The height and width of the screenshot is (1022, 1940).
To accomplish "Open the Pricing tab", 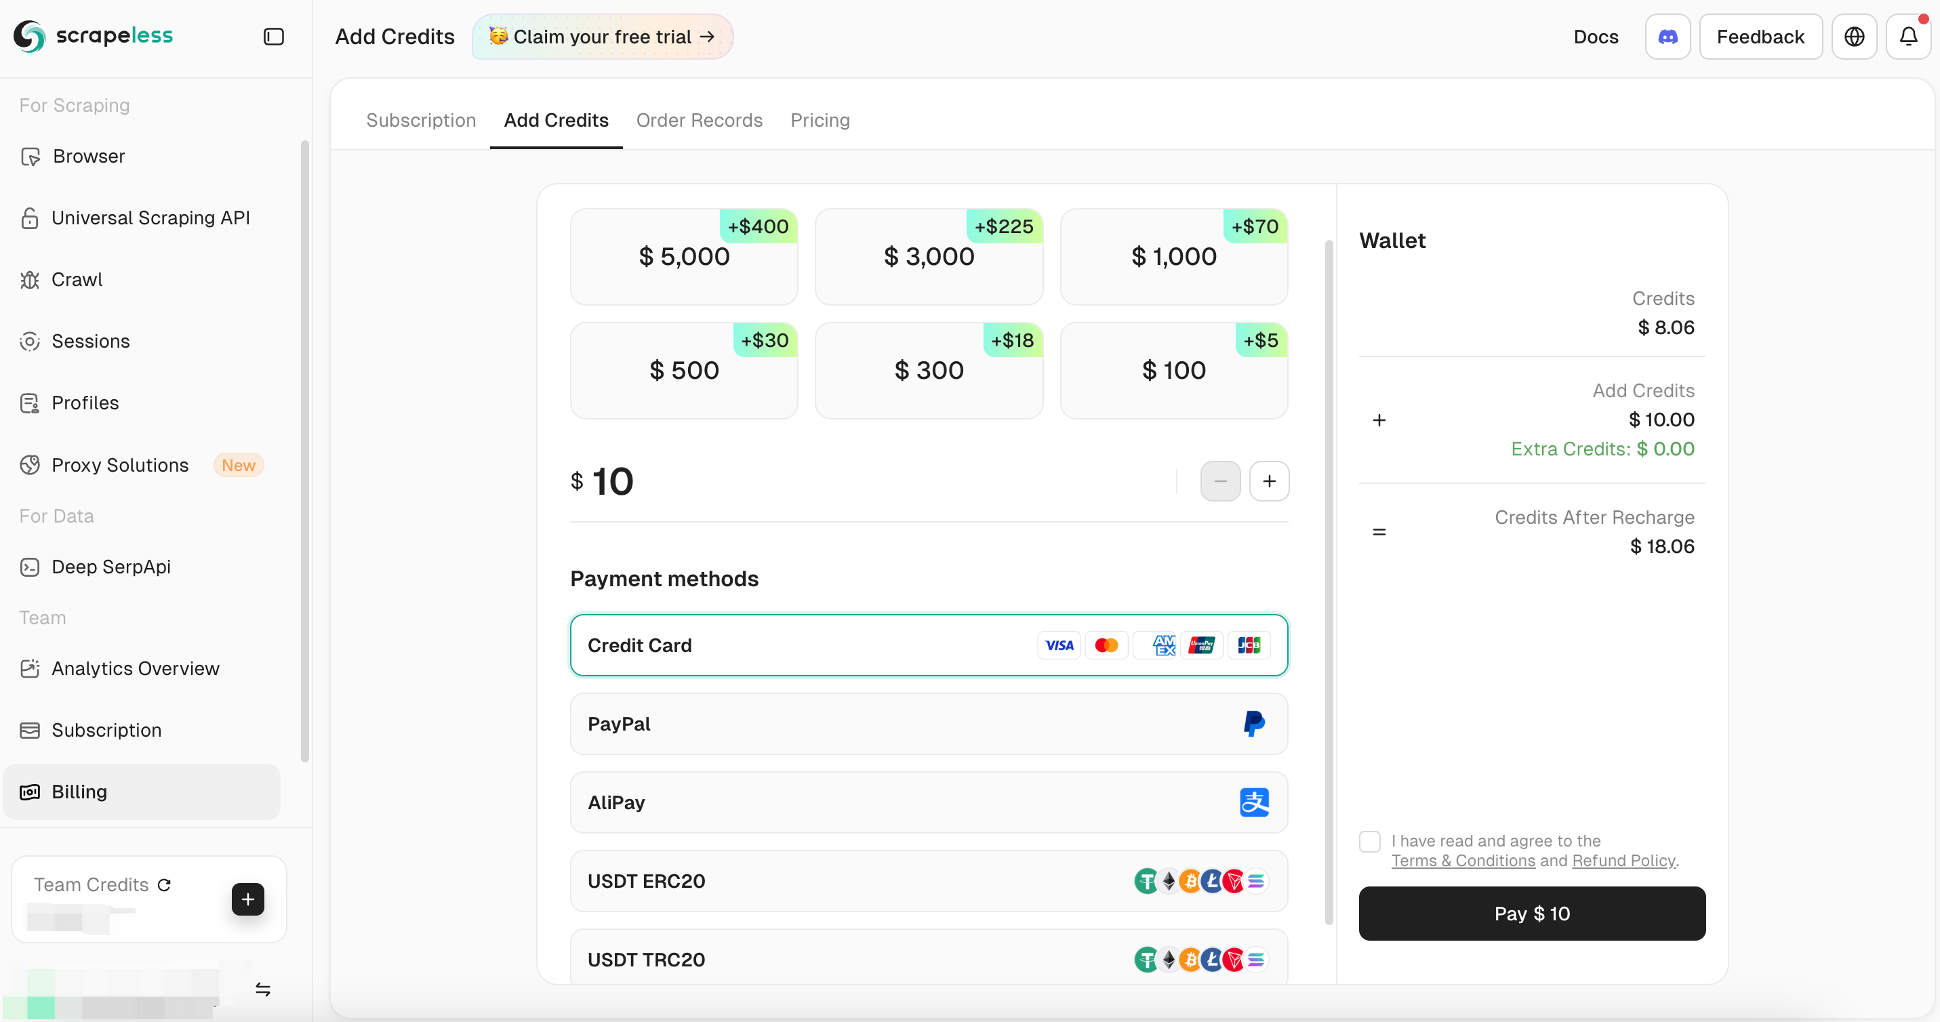I will (x=820, y=121).
